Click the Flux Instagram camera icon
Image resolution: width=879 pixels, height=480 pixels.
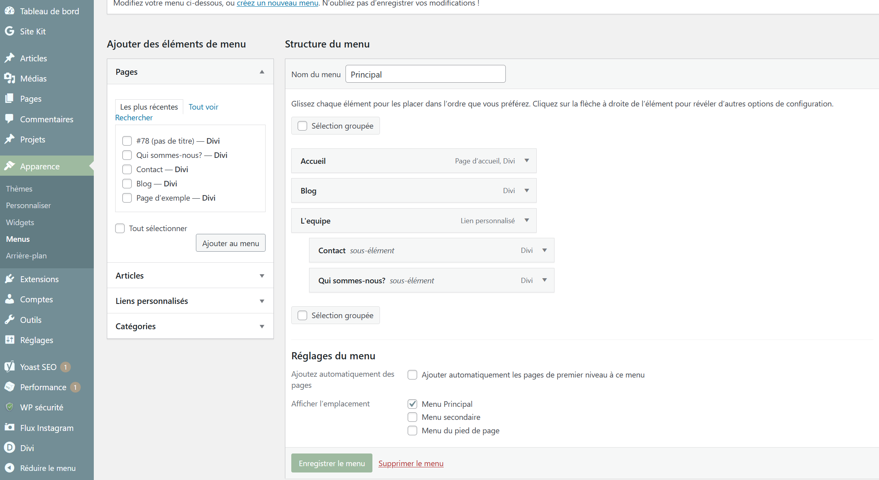pyautogui.click(x=9, y=427)
